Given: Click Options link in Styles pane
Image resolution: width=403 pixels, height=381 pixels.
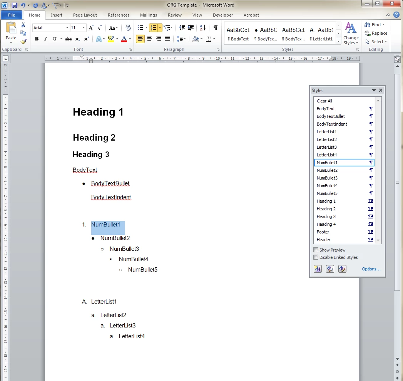Looking at the screenshot, I should (x=371, y=269).
